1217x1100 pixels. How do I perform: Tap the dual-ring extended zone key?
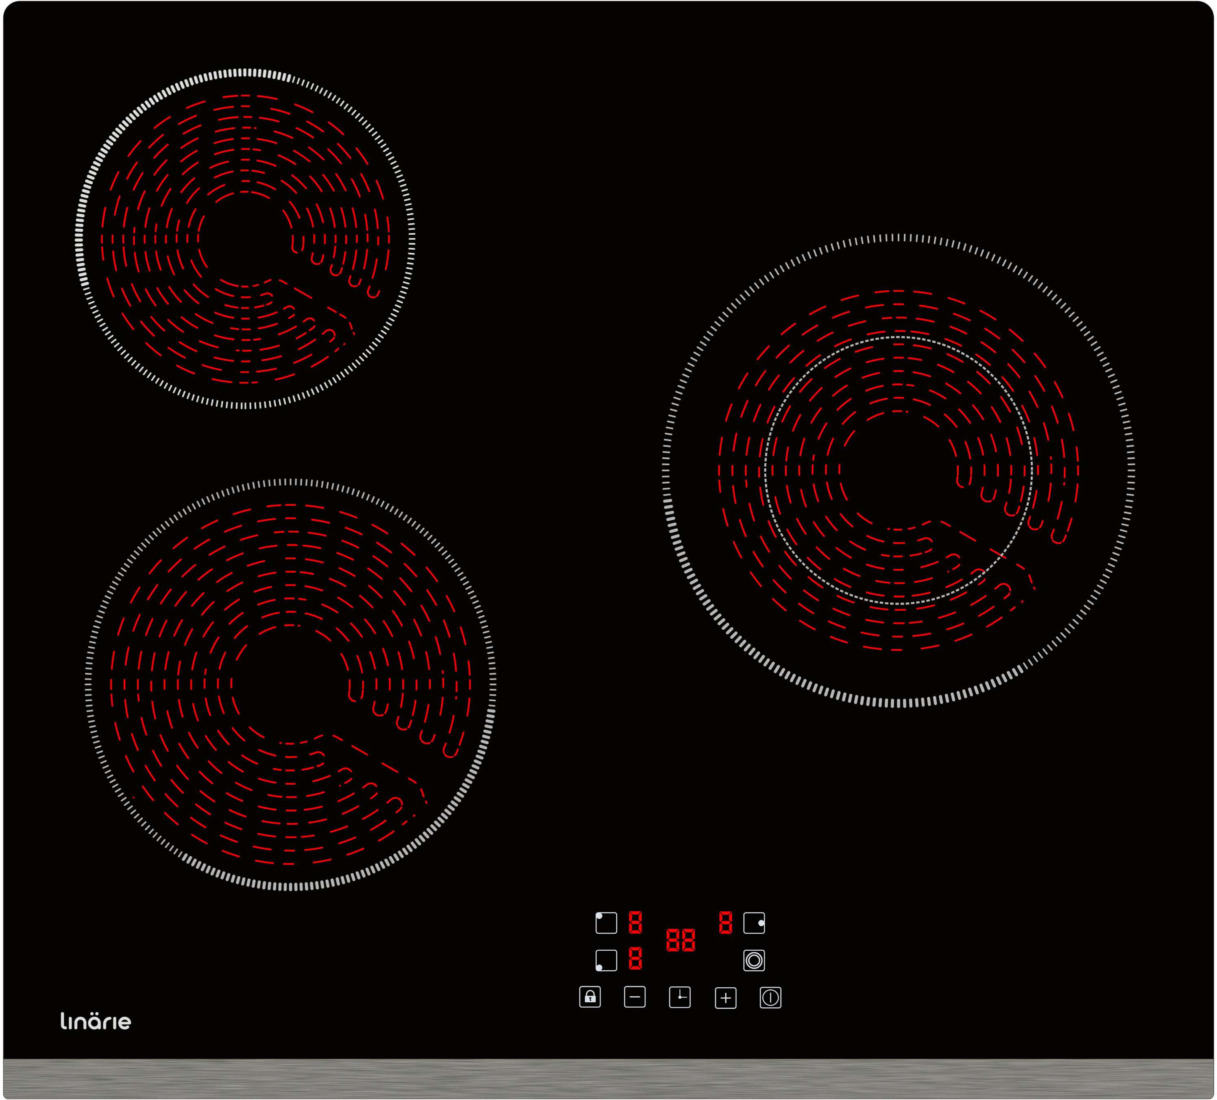[754, 960]
